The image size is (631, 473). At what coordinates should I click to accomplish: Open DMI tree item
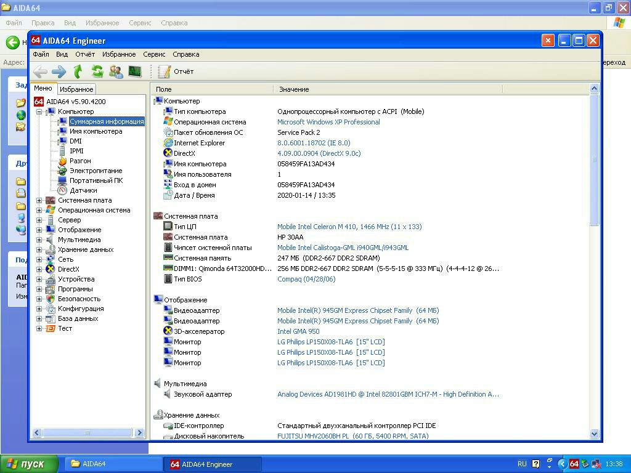(x=76, y=141)
